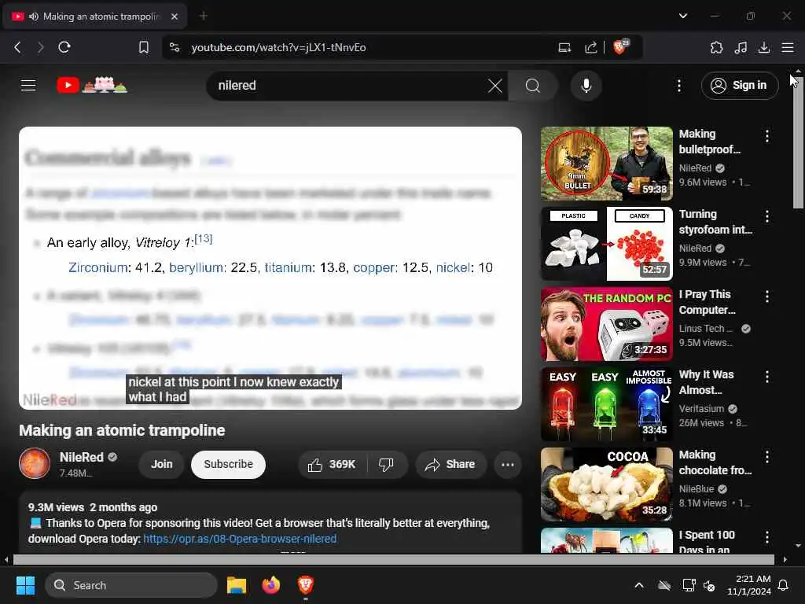
Task: Click the Share button
Action: coord(450,464)
